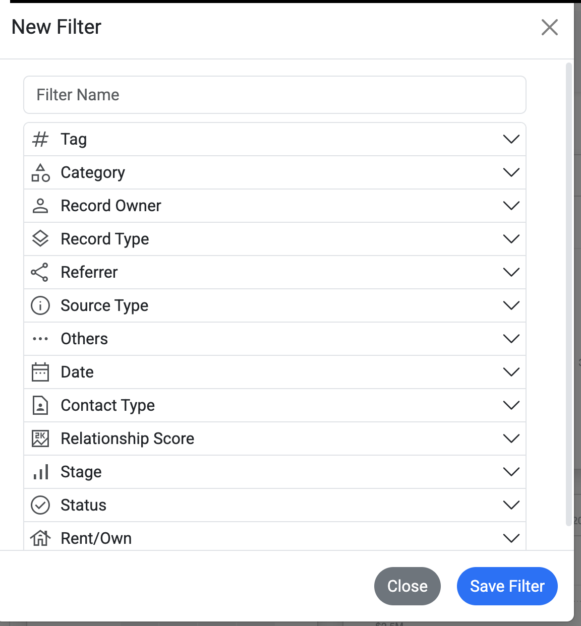Click the Relationship Score icon
The image size is (581, 626).
(40, 439)
